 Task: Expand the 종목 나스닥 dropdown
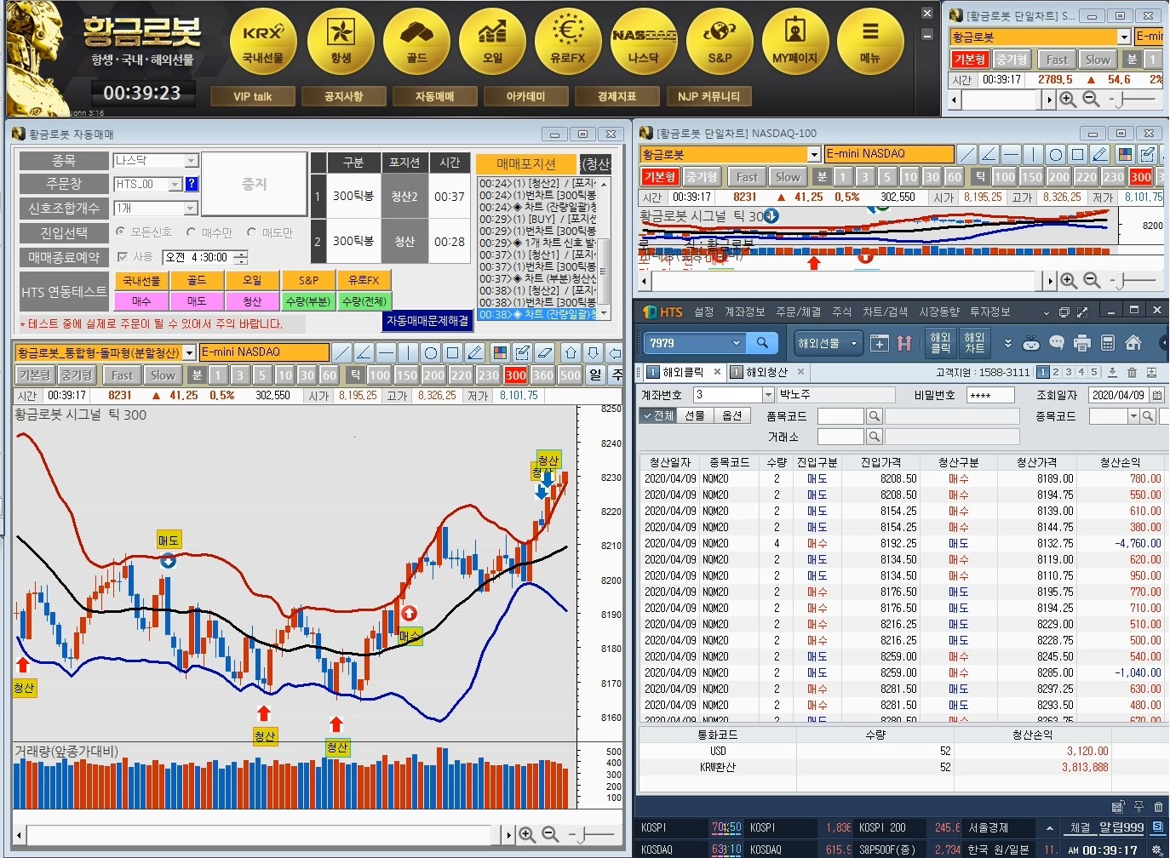191,160
